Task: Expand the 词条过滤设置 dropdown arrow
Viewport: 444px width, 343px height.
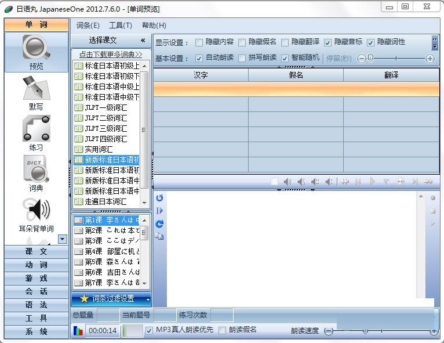Action: tap(148, 299)
